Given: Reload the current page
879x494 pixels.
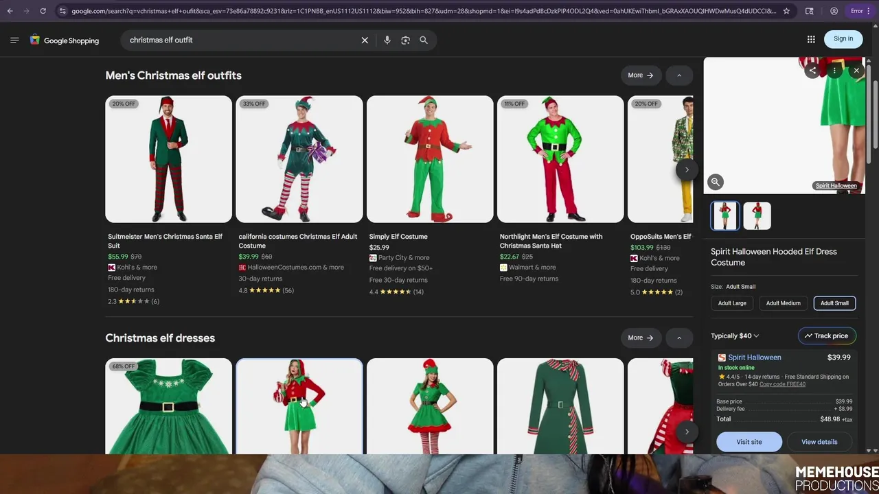Looking at the screenshot, I should click(x=43, y=11).
